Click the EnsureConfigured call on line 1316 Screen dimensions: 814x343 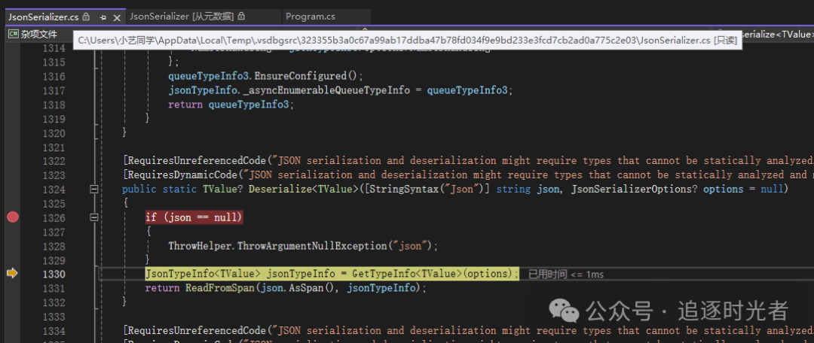304,76
